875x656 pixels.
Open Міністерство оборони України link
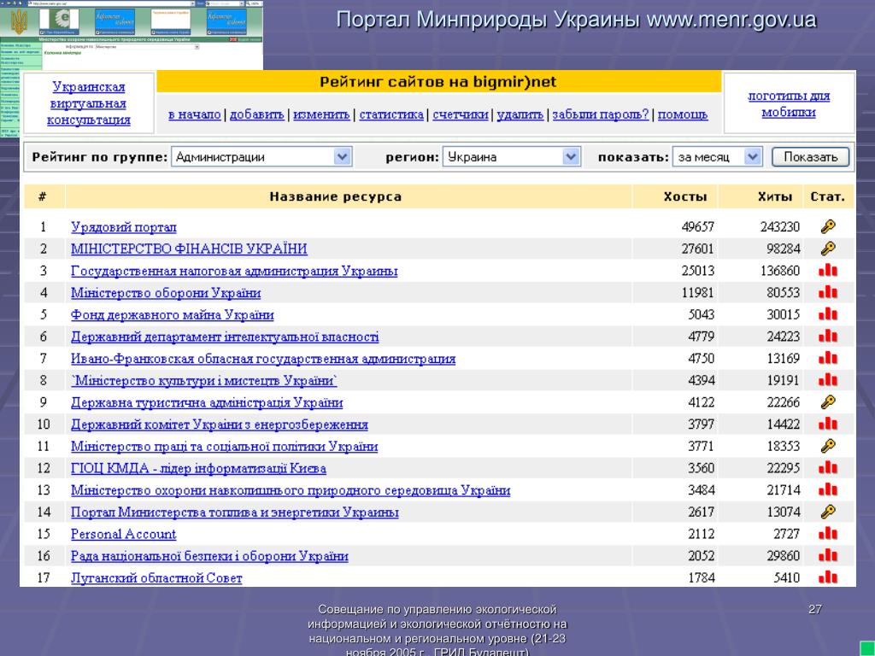click(165, 292)
